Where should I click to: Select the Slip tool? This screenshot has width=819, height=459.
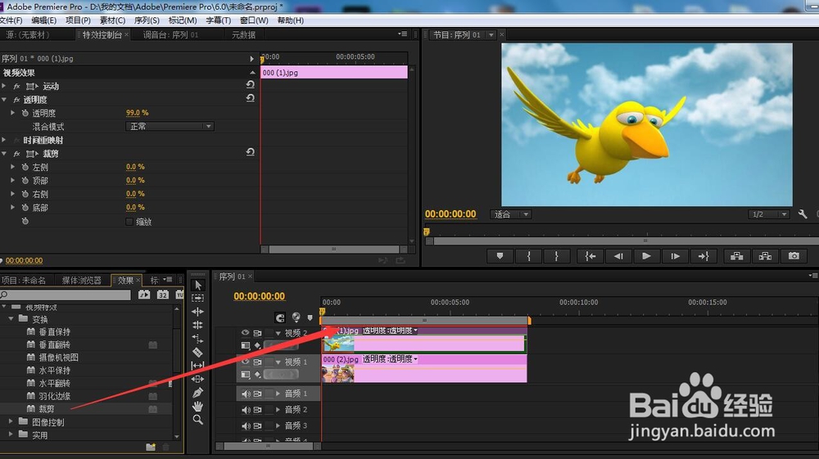point(198,366)
